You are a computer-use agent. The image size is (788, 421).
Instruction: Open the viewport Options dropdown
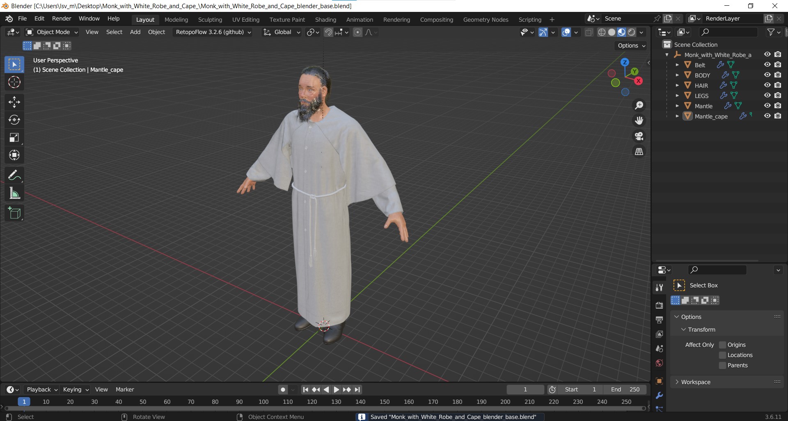point(632,46)
